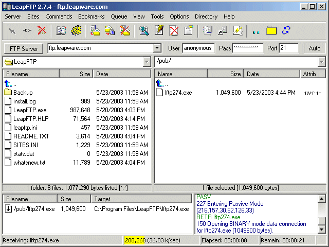Open the Options menu
329x247 pixels.
click(x=179, y=16)
